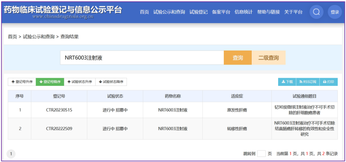This screenshot has height=162, width=346.
Task: Click trial title 钇90炭微球注射液治疗不可手术切除的肝细胞癌患者
Action: click(305, 110)
